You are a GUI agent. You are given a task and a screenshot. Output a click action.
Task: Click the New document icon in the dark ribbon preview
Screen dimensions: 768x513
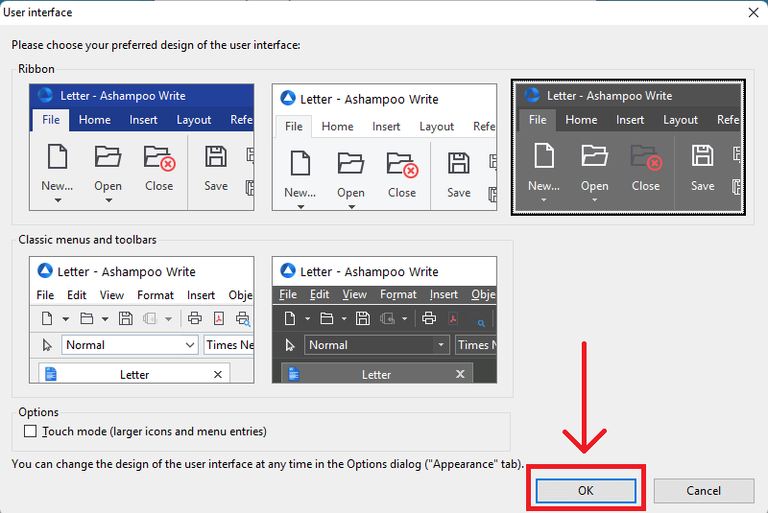543,156
